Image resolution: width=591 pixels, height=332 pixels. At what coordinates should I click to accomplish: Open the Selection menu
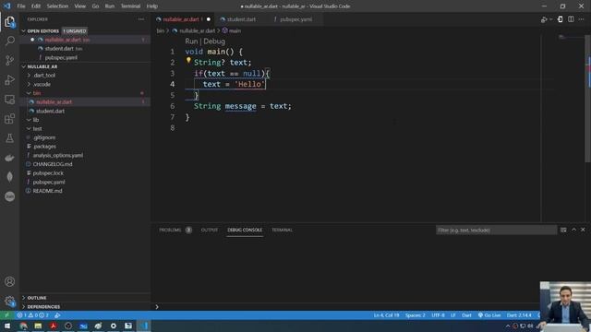[x=57, y=6]
